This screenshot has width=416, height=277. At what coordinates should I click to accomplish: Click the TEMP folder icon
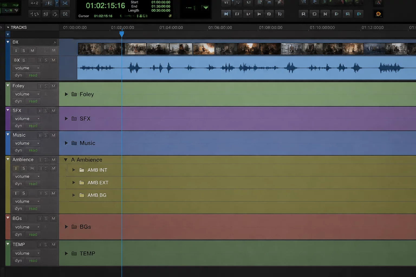pos(74,253)
